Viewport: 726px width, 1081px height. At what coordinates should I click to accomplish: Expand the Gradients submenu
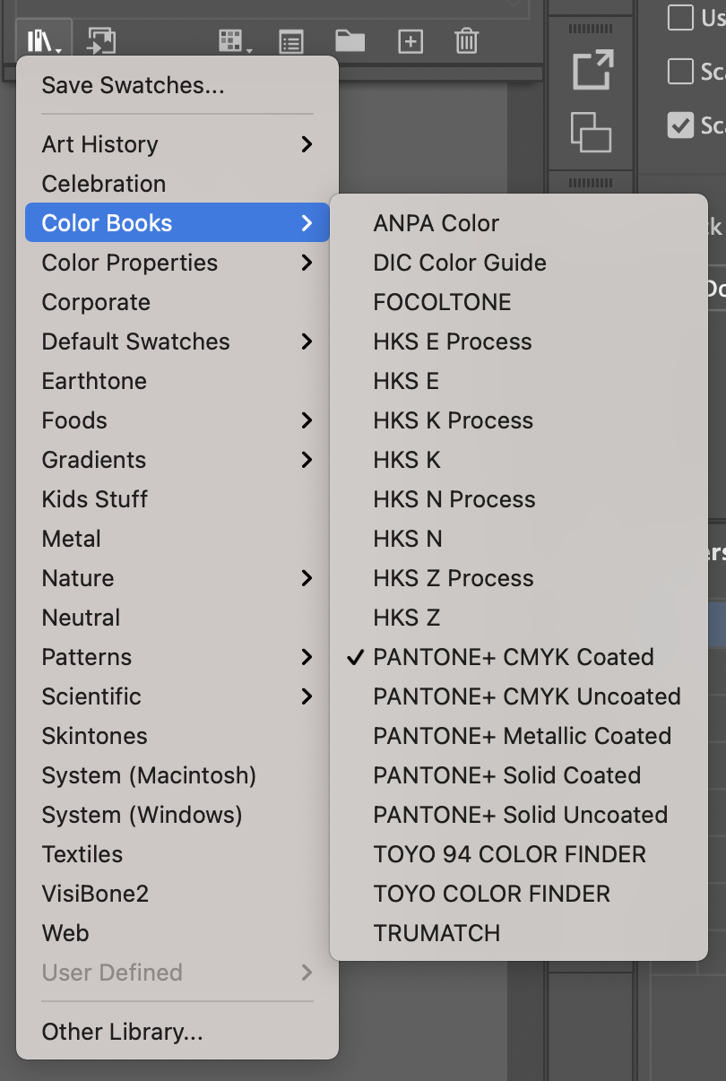tap(177, 460)
